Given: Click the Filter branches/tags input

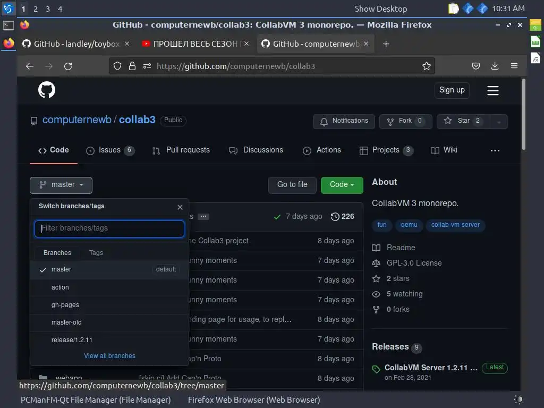Looking at the screenshot, I should tap(109, 228).
